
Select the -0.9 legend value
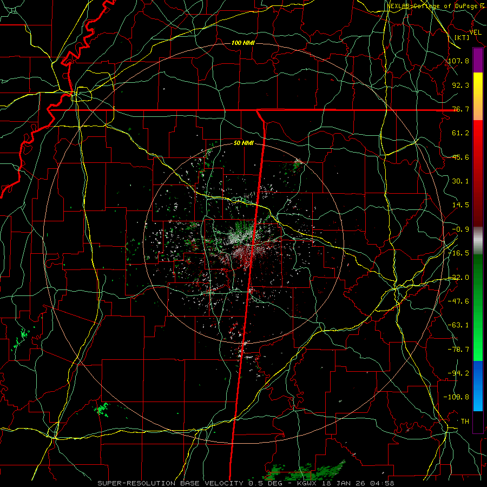click(x=460, y=229)
